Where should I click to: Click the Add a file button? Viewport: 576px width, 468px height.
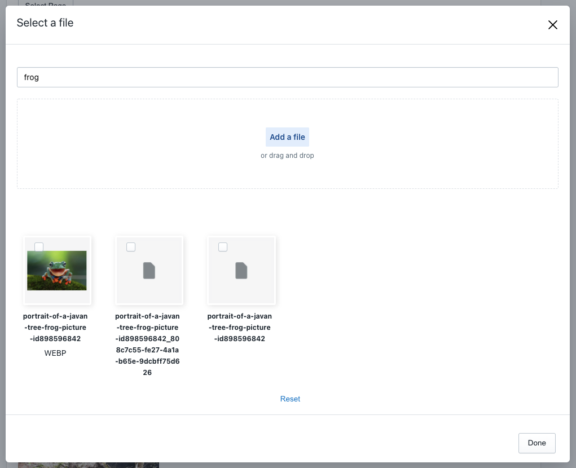pyautogui.click(x=287, y=137)
